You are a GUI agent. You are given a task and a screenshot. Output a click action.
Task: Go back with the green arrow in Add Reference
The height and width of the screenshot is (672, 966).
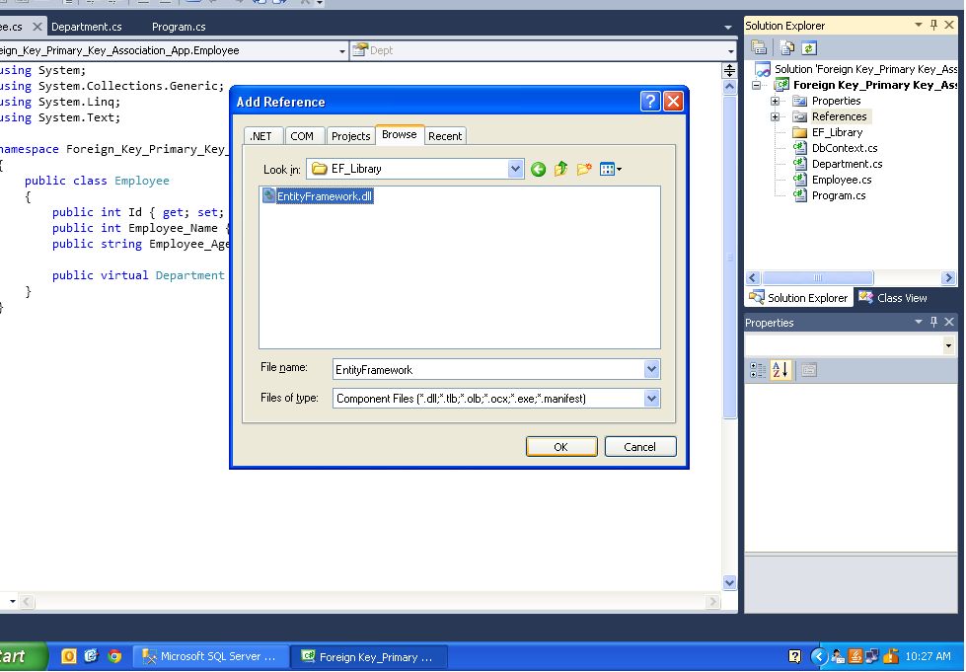538,169
